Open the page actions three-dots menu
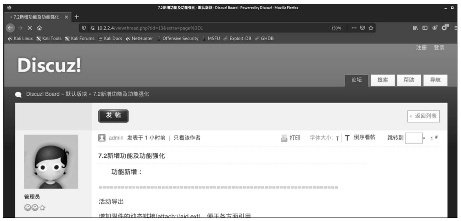This screenshot has width=461, height=221. pyautogui.click(x=354, y=28)
